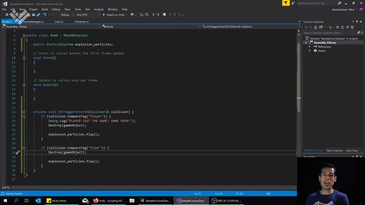Open the Any CPU platform dropdown

pos(88,15)
